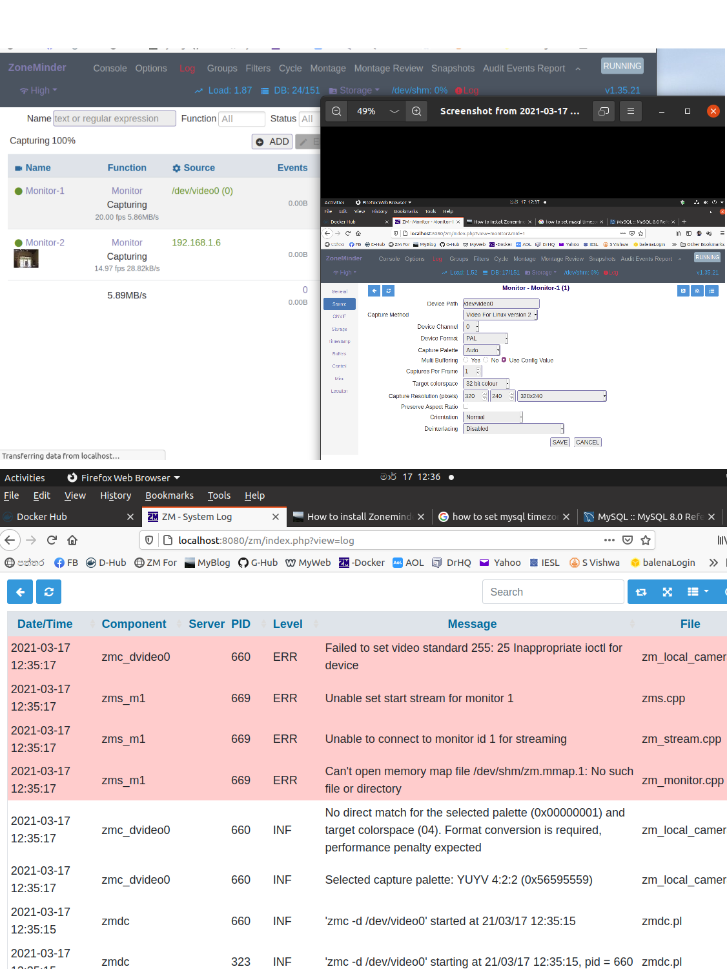Close the 'how to set mysql timezone' tab
727x969 pixels.
566,517
